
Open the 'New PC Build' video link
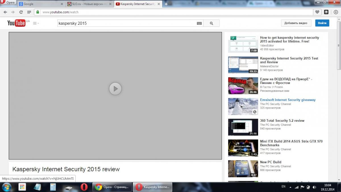click(271, 162)
